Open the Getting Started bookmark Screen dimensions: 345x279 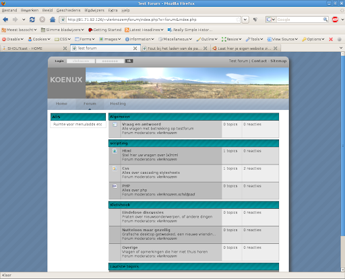point(105,30)
